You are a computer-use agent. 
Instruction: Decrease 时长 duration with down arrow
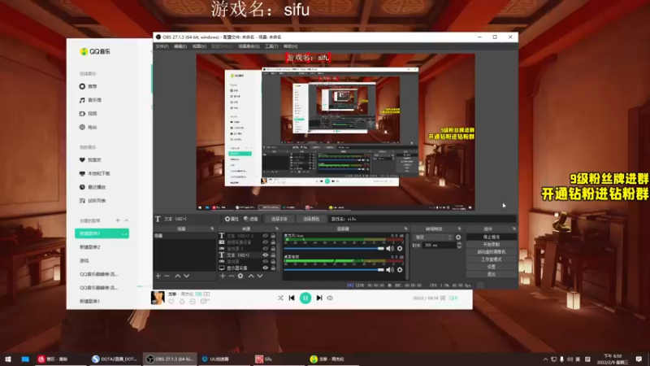point(459,247)
